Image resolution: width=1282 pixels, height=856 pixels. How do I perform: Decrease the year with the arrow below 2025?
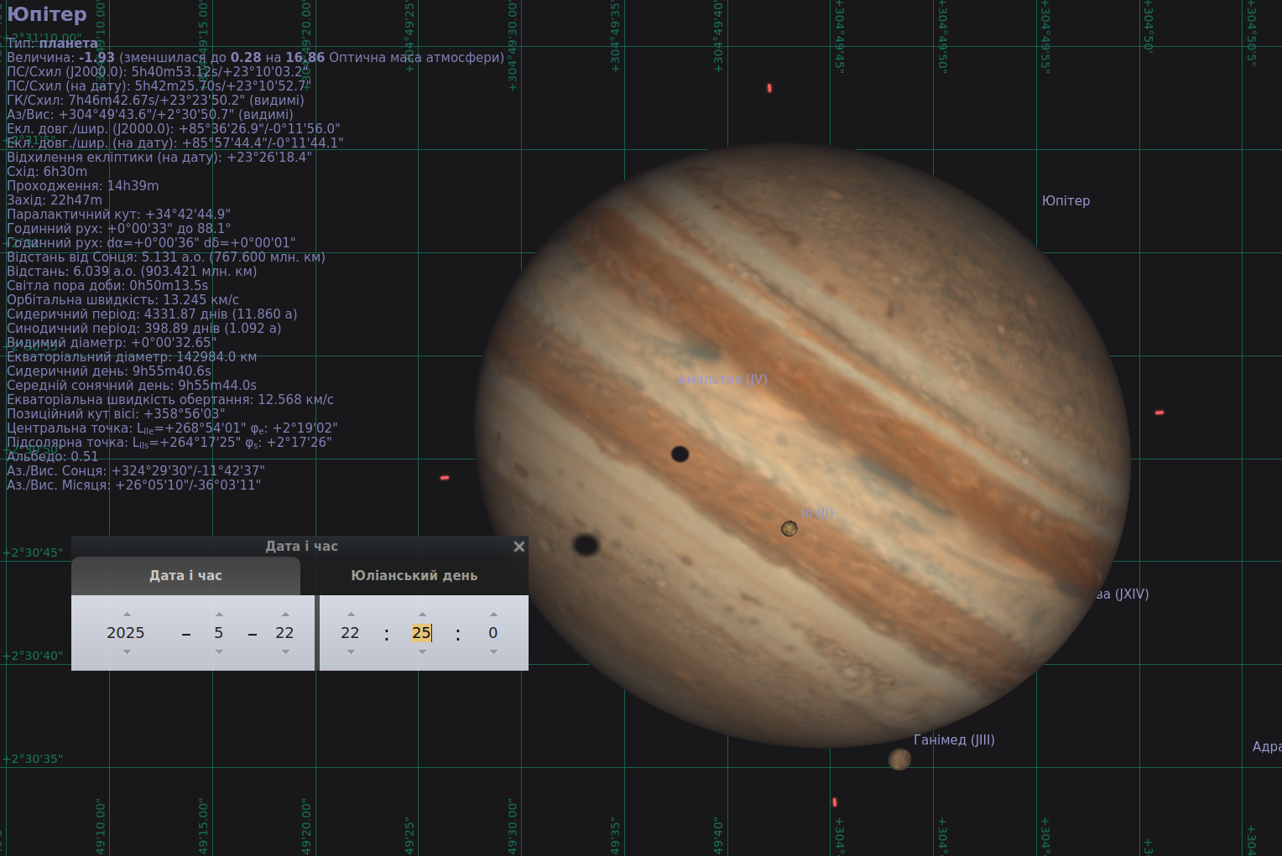(x=127, y=651)
